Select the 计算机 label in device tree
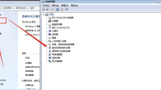161x90 pixels. point(55,31)
